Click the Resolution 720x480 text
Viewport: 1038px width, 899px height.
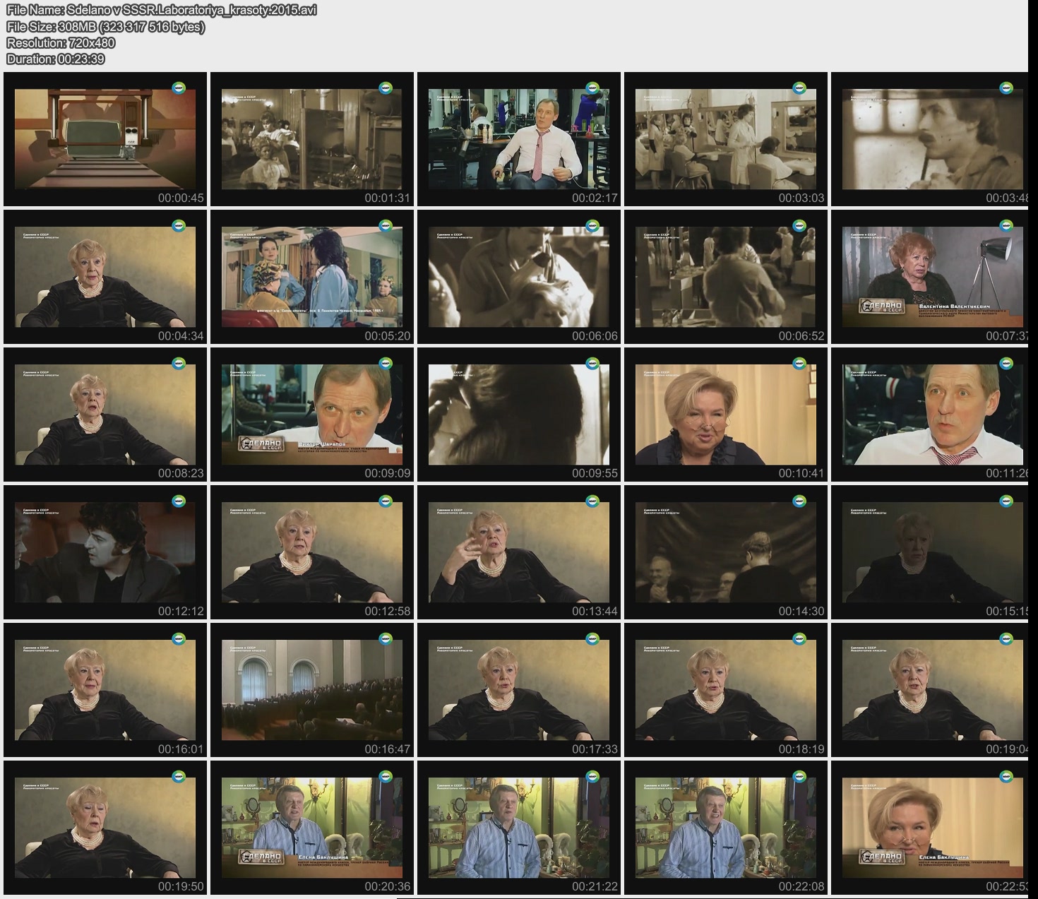click(61, 43)
